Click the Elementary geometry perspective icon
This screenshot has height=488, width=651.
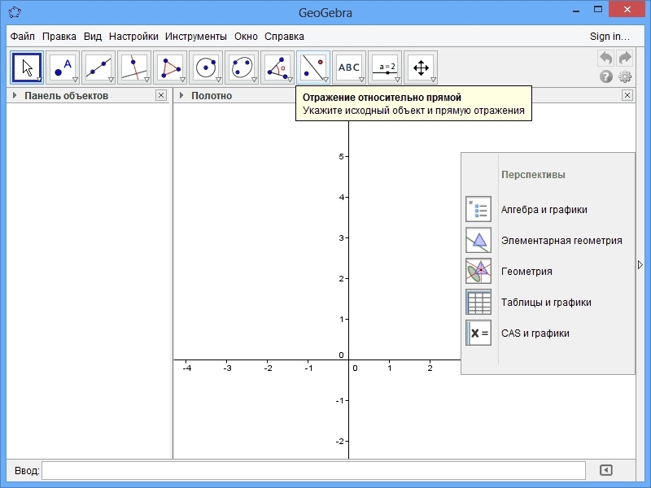pyautogui.click(x=478, y=240)
